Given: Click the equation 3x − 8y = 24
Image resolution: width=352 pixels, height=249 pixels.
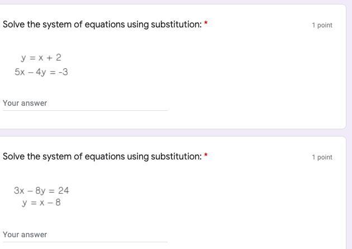Looking at the screenshot, I should click(41, 191).
